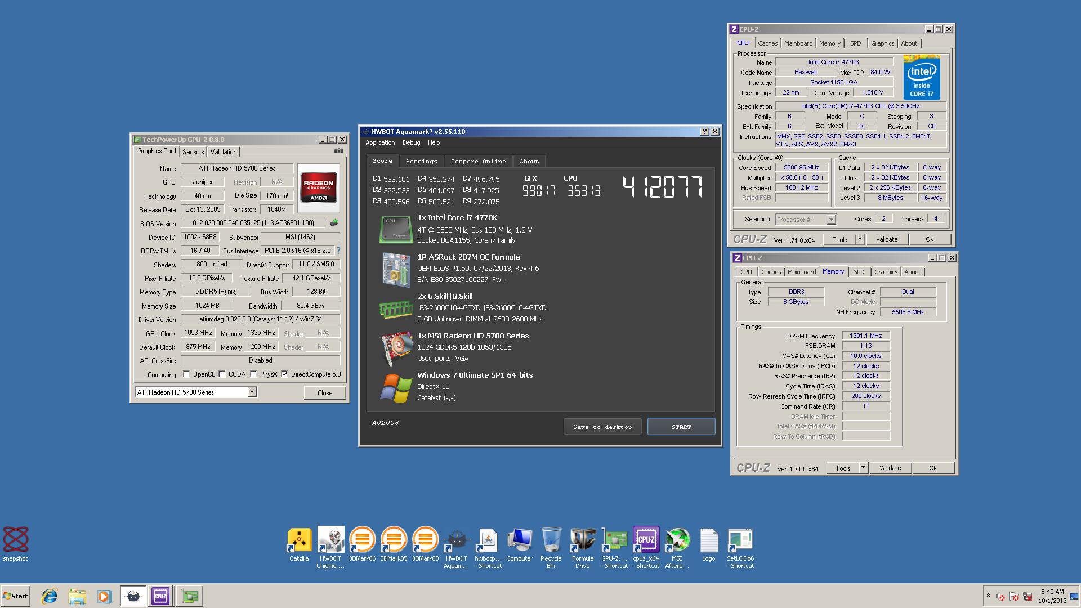Click GPU-Z BIOS save chip icon
The image size is (1081, 608).
tap(334, 223)
